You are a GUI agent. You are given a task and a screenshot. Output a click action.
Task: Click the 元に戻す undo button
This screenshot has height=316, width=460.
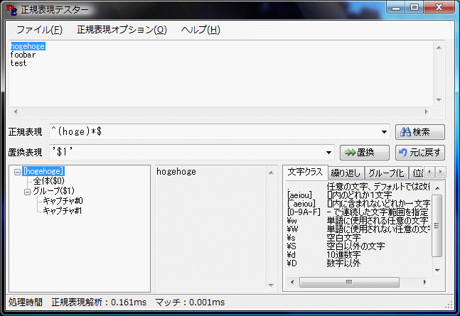(x=420, y=153)
